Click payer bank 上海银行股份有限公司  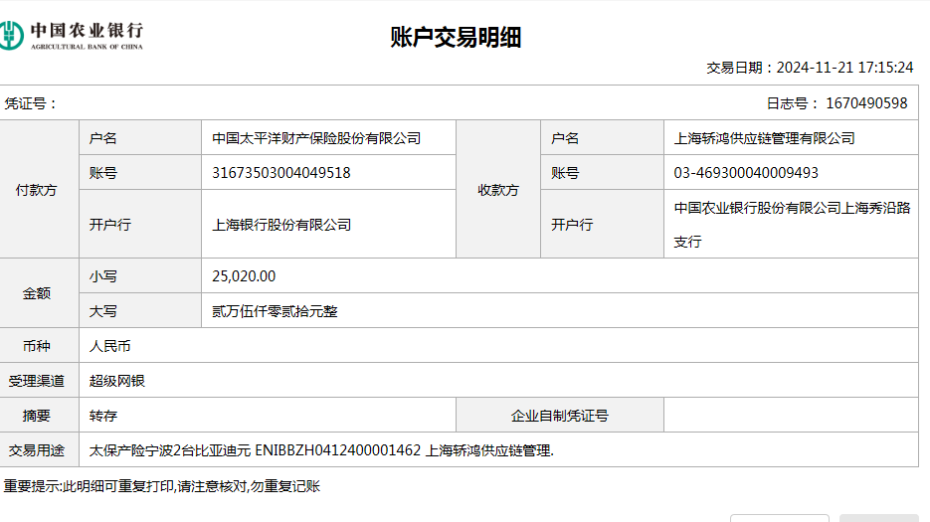pyautogui.click(x=281, y=225)
